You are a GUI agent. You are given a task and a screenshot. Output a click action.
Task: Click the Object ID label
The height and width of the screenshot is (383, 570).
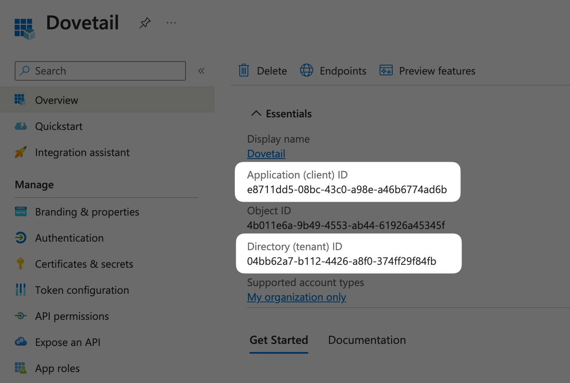(269, 211)
